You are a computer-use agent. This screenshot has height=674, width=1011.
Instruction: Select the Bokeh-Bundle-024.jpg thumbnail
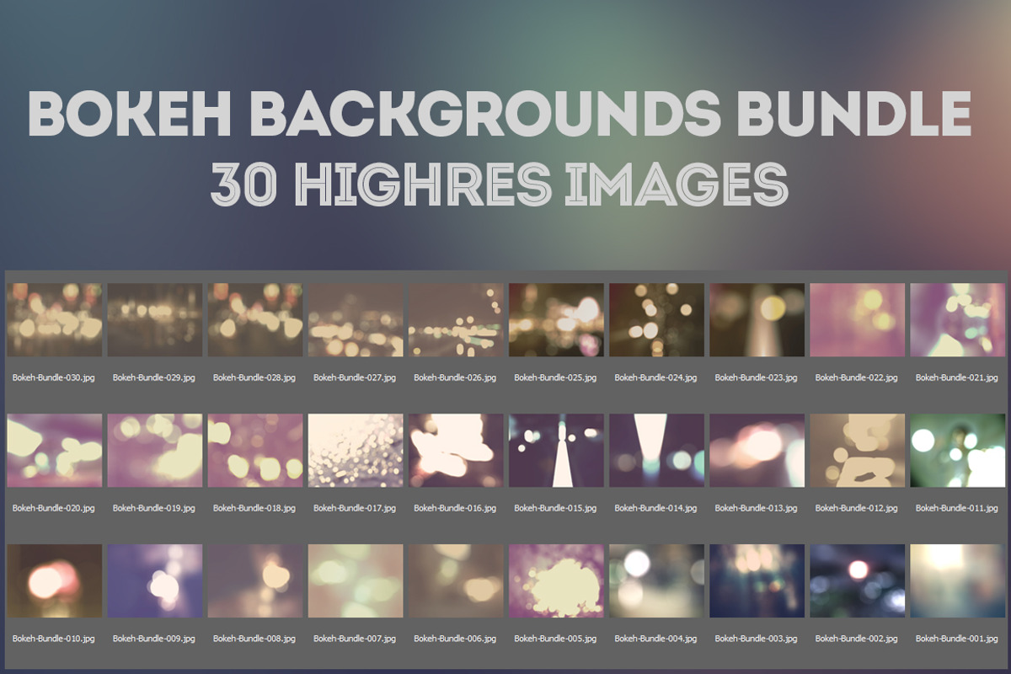coord(656,320)
